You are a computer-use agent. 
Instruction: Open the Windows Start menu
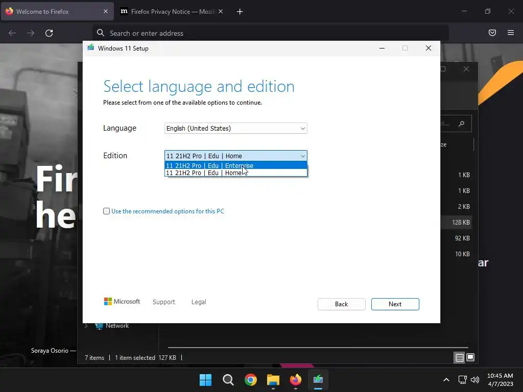tap(205, 380)
